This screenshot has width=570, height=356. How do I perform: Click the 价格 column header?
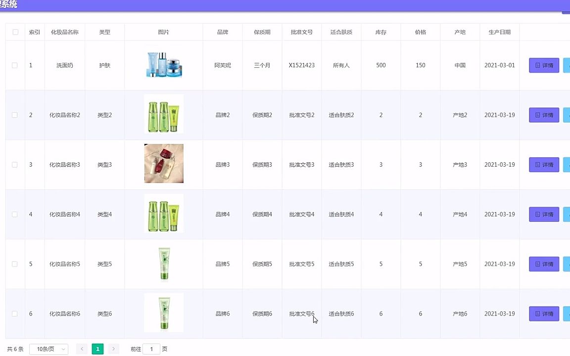(420, 32)
